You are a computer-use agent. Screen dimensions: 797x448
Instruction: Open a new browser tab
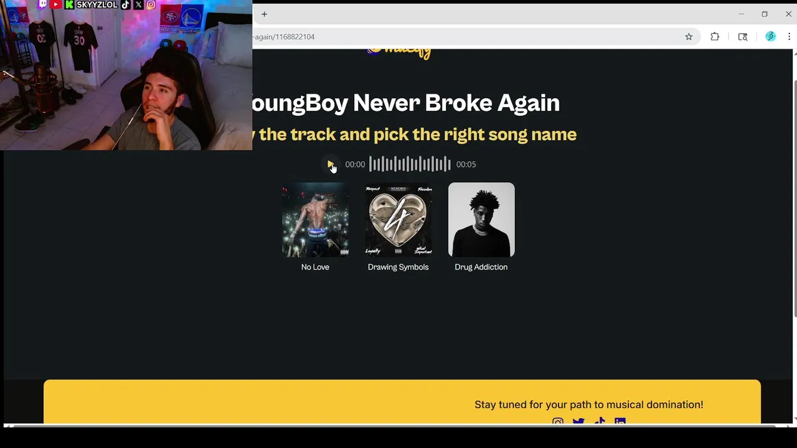[264, 14]
